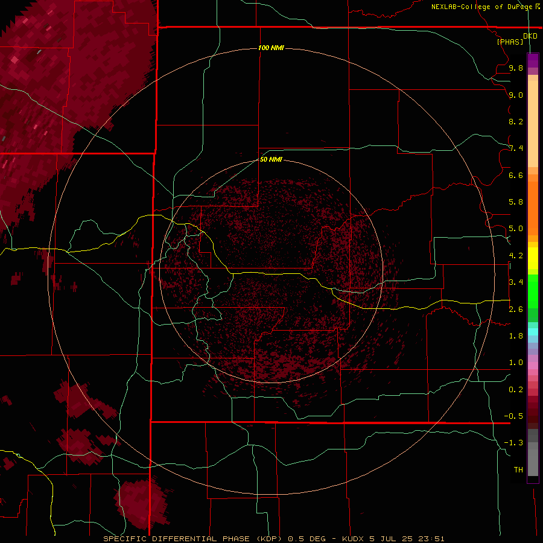Click the 2.6 scale value
This screenshot has width=543, height=543.
[x=516, y=310]
